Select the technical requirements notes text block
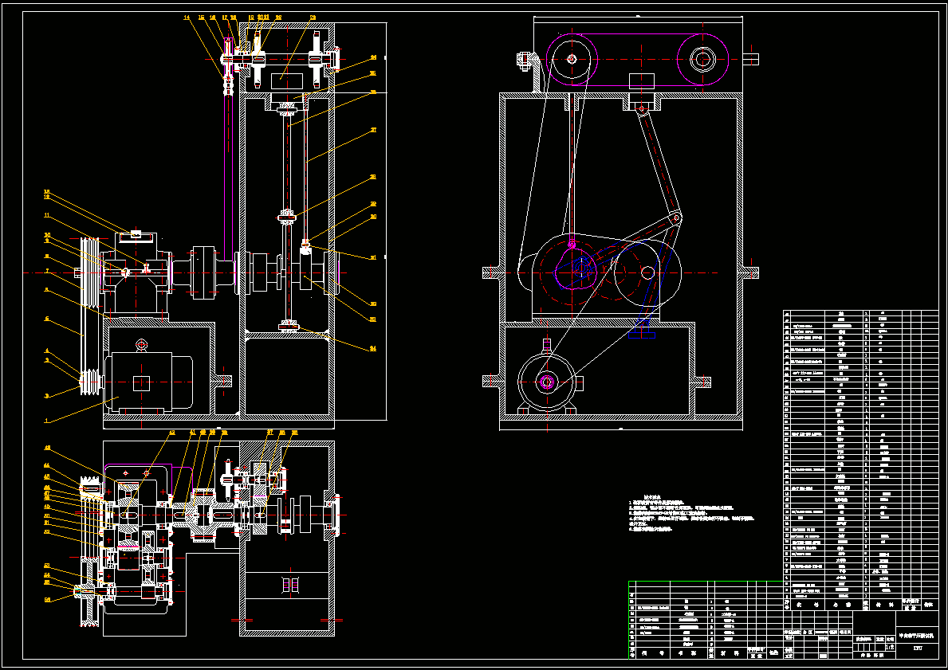 [691, 514]
